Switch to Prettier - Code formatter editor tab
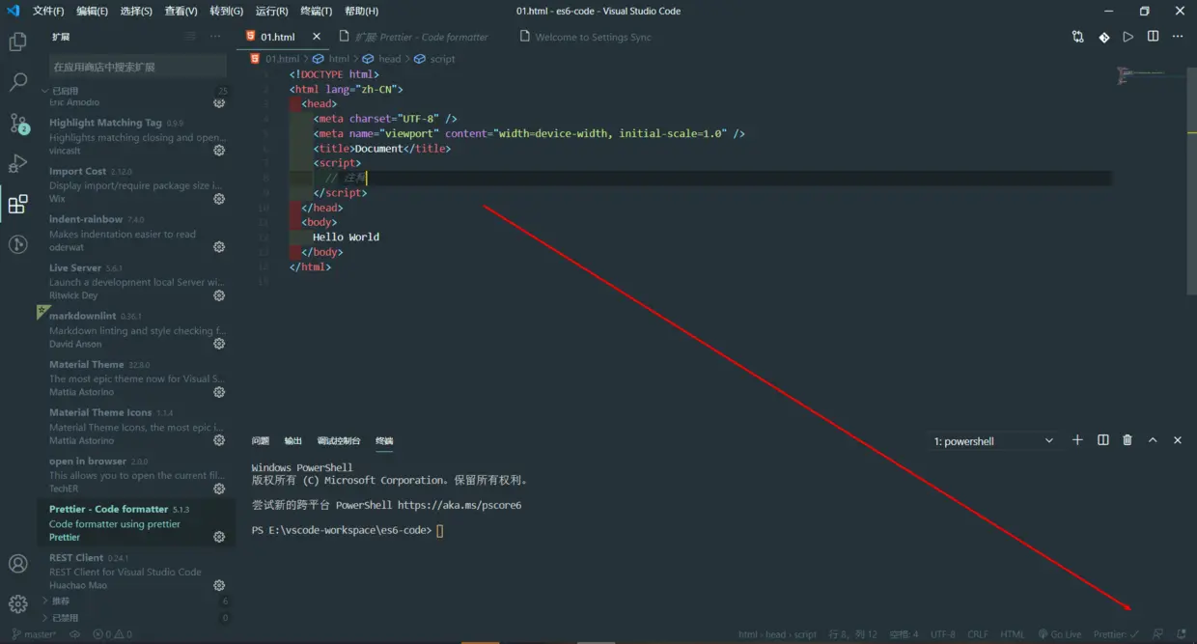The image size is (1197, 644). [422, 37]
